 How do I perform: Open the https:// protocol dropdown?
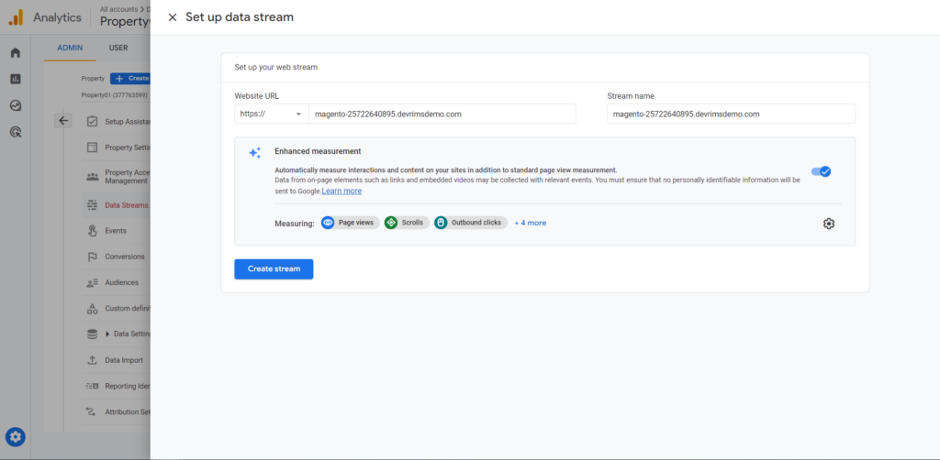tap(272, 114)
